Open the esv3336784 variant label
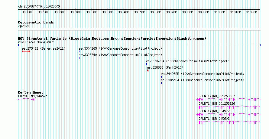This screenshot has height=139, width=269. pos(188,61)
